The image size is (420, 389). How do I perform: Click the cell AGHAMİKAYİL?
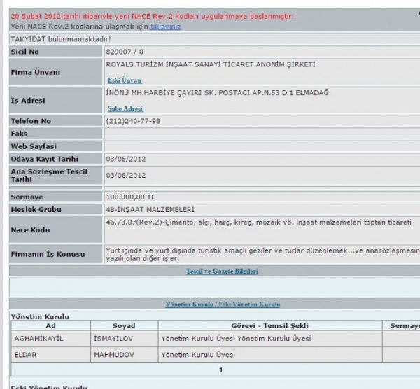(x=38, y=339)
